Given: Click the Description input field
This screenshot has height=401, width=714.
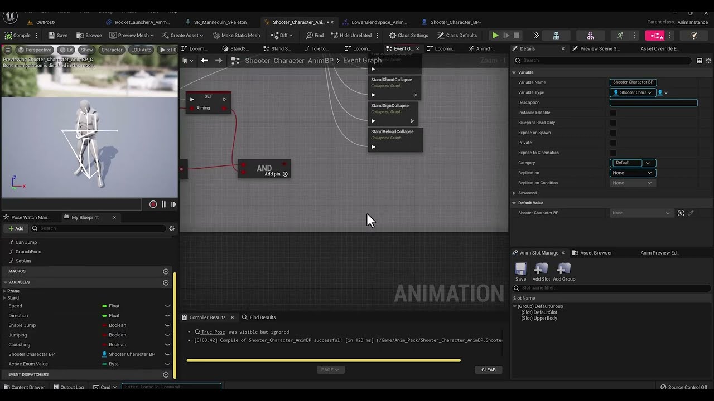Looking at the screenshot, I should click(x=653, y=102).
